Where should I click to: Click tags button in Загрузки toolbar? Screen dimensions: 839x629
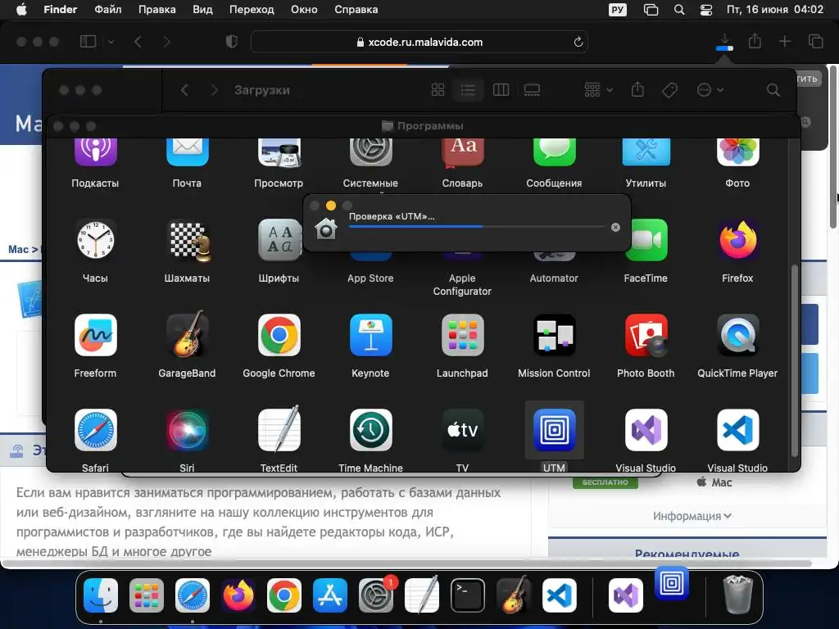point(670,90)
